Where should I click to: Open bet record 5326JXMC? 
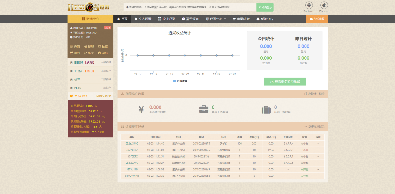[x=132, y=144]
